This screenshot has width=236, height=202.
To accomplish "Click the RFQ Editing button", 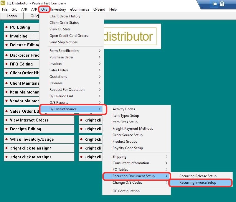I will point(22,64).
